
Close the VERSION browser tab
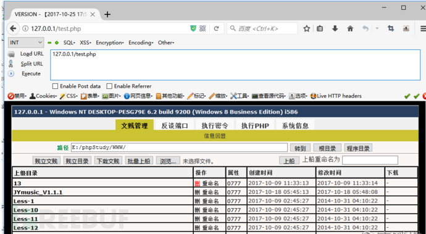93,14
